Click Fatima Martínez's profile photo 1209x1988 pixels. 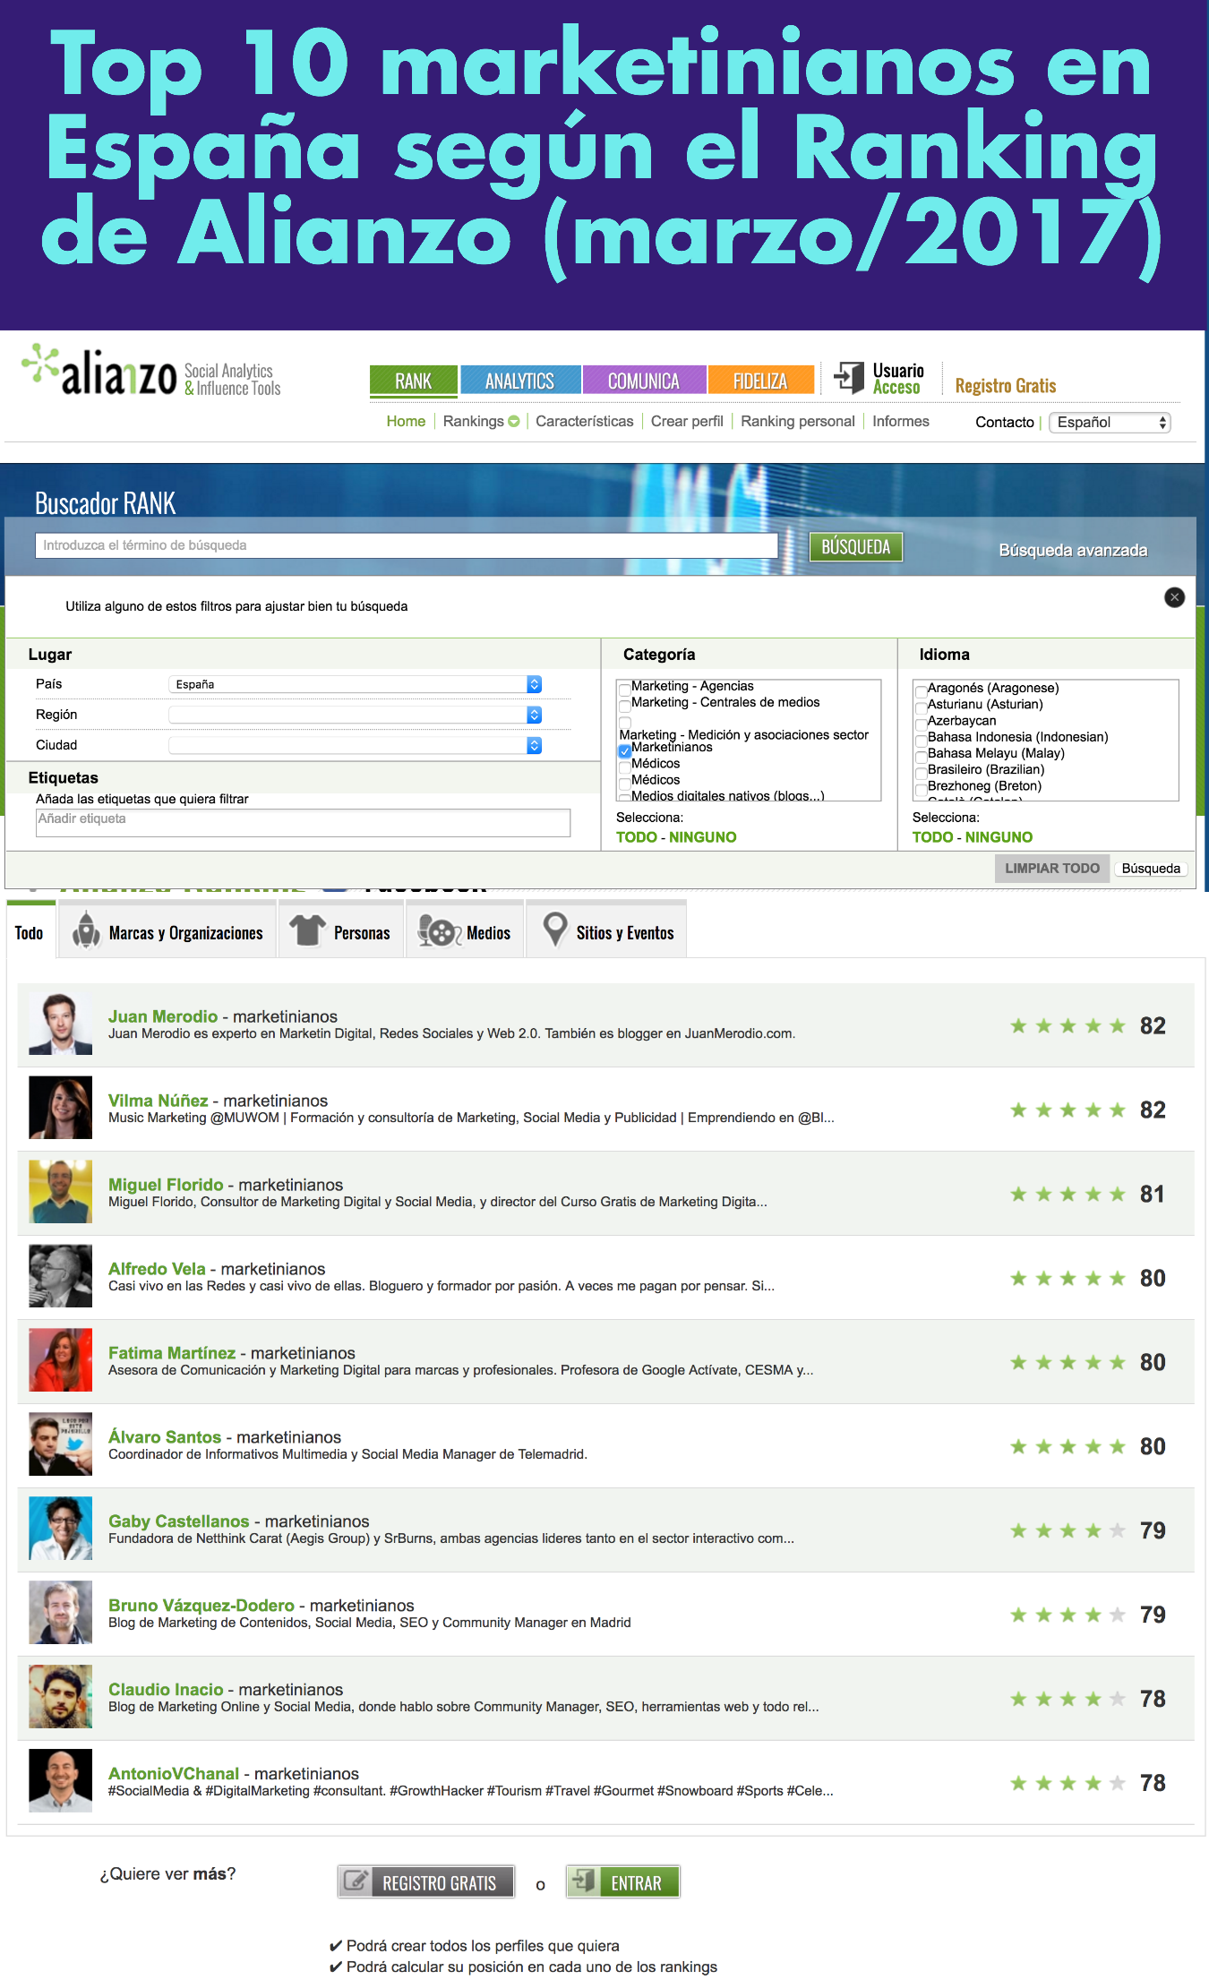click(x=60, y=1360)
